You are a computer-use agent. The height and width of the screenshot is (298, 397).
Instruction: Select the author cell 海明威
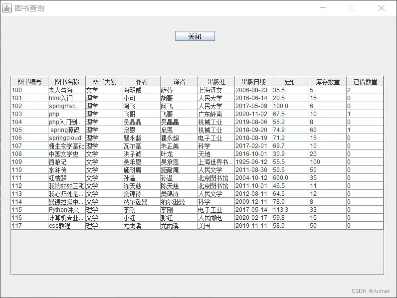click(142, 90)
